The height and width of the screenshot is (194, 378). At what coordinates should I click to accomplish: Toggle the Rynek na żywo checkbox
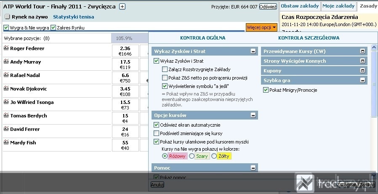coord(8,17)
